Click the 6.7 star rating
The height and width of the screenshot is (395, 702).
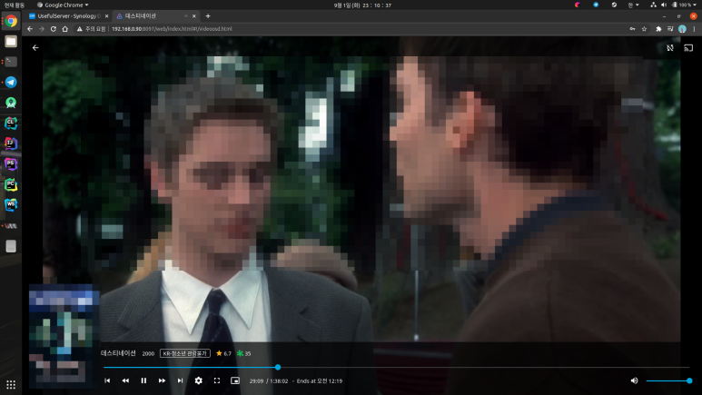tap(223, 353)
